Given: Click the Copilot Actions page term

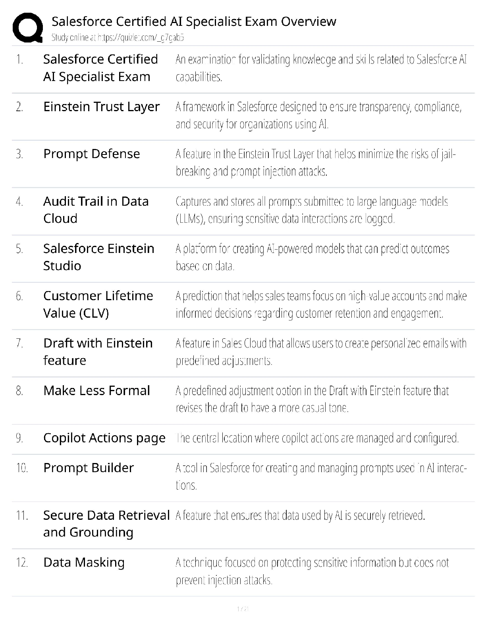Looking at the screenshot, I should 104,438.
